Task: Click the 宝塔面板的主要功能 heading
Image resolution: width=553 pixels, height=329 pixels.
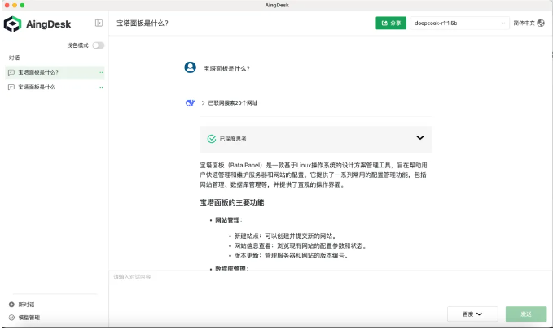Action: (232, 202)
